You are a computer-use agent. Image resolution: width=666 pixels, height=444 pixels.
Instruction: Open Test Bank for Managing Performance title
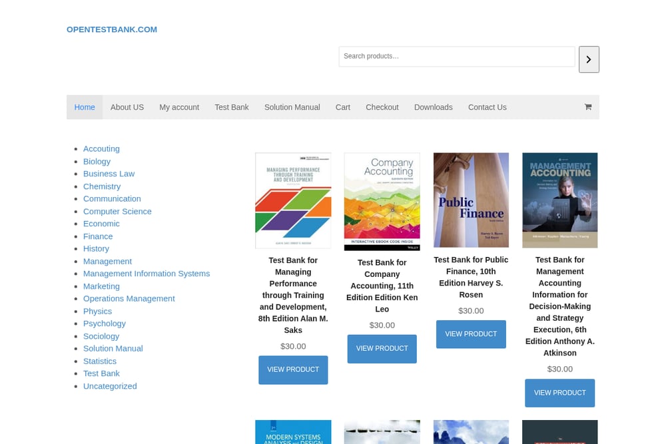(x=293, y=295)
